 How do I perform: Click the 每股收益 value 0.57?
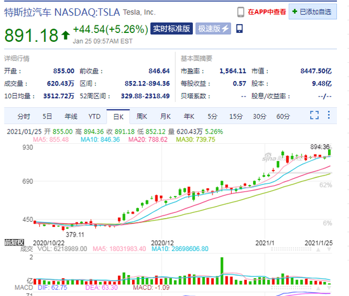point(239,84)
